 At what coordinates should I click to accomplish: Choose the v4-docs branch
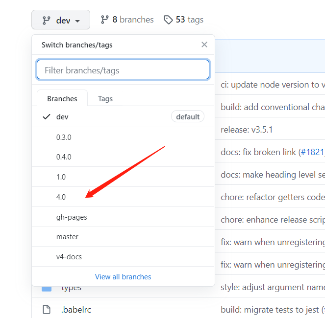69,256
